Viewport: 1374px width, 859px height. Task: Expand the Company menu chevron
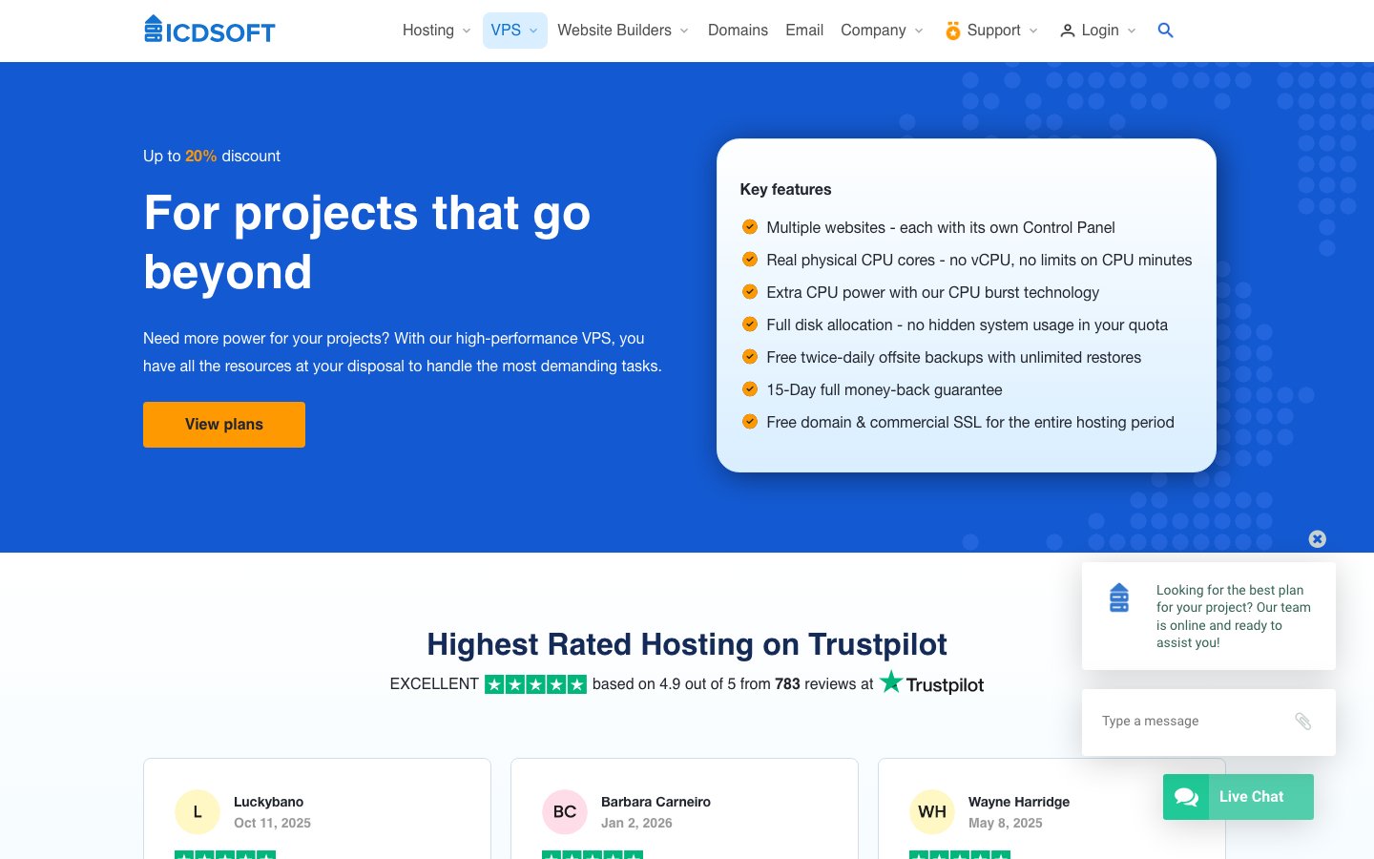pyautogui.click(x=919, y=31)
